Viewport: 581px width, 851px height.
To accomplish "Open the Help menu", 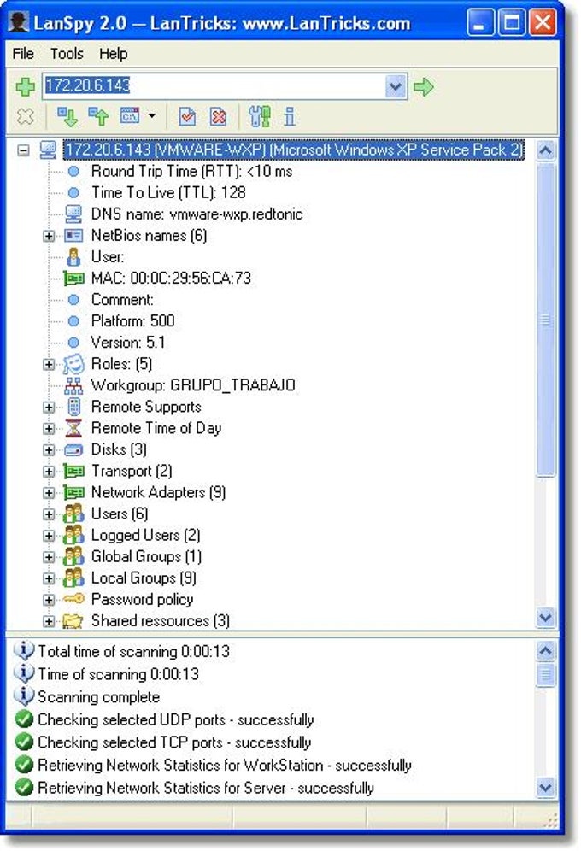I will point(114,54).
